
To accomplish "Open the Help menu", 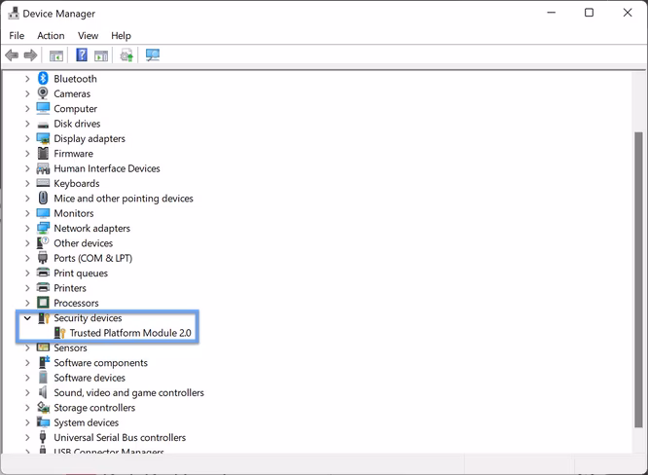I will coord(121,36).
